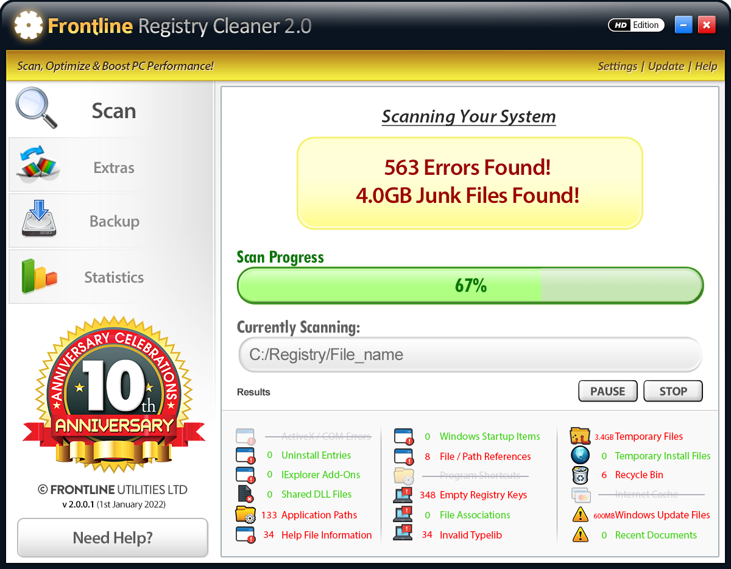Viewport: 731px width, 569px height.
Task: Click the Windows Update Files warning icon
Action: tap(581, 515)
